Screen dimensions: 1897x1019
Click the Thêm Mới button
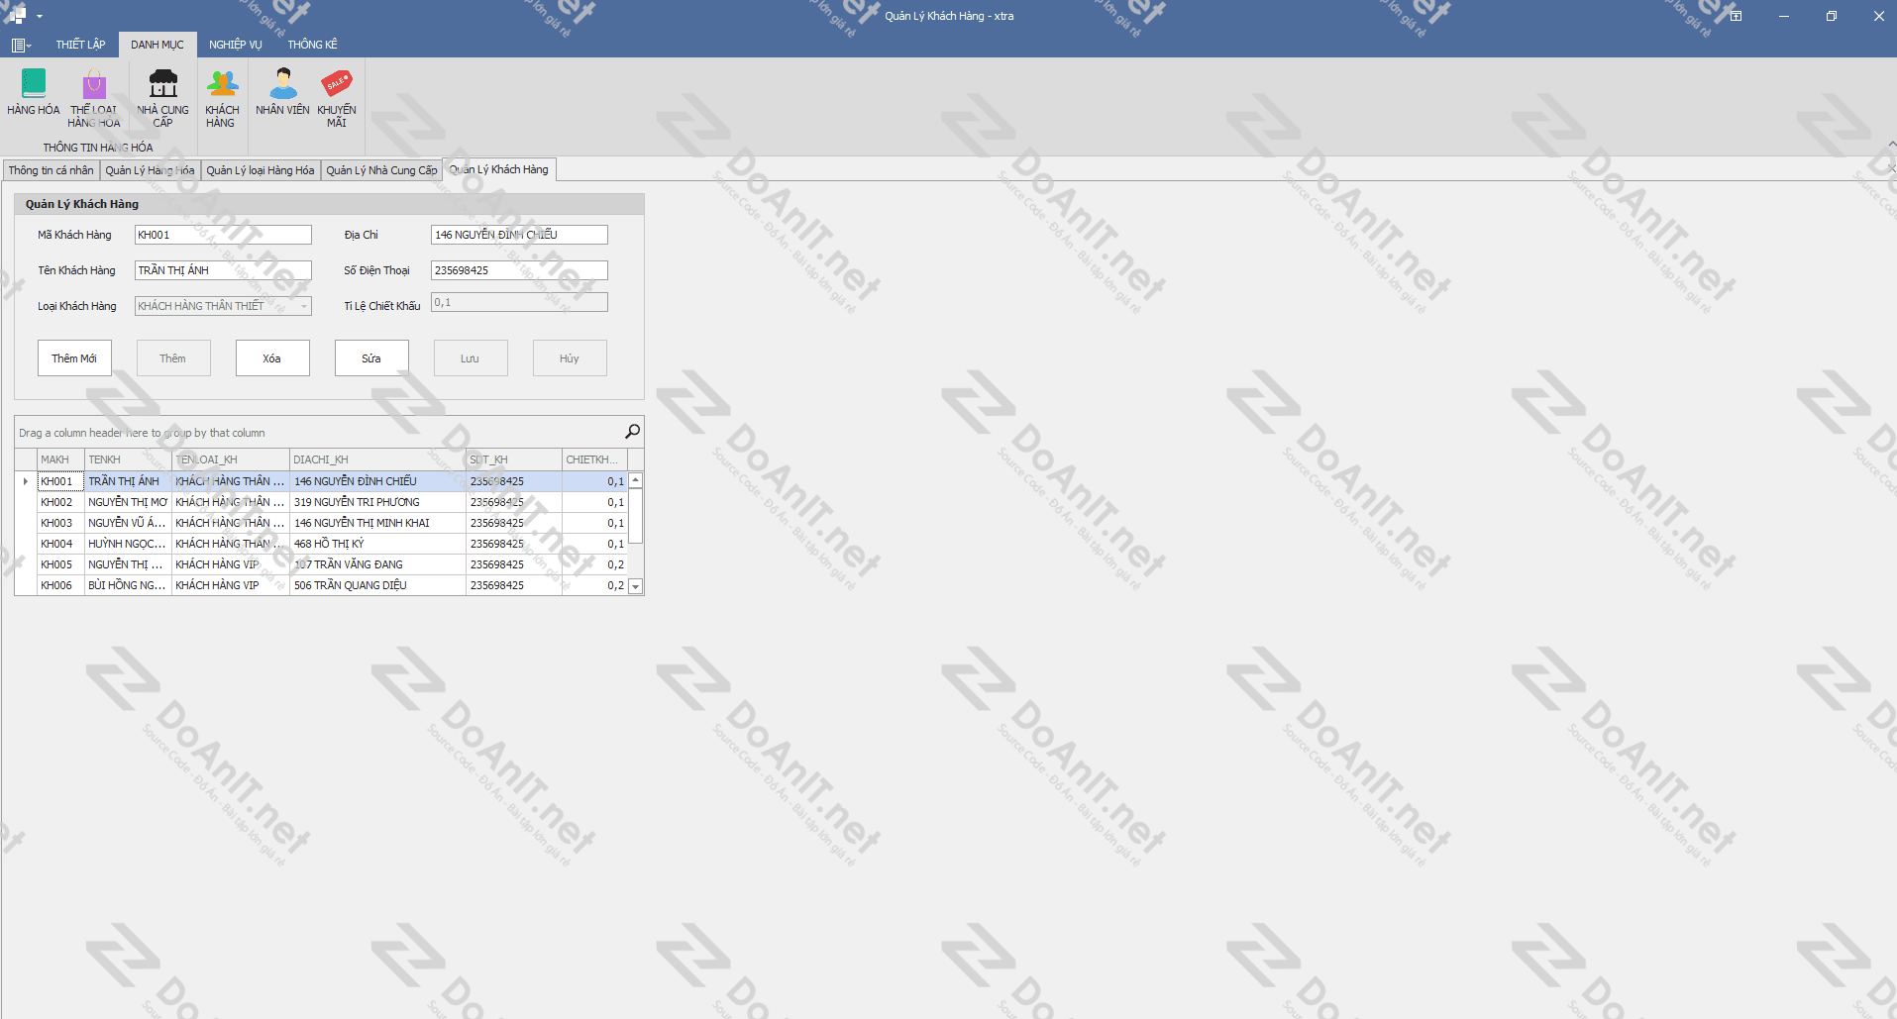click(x=74, y=358)
